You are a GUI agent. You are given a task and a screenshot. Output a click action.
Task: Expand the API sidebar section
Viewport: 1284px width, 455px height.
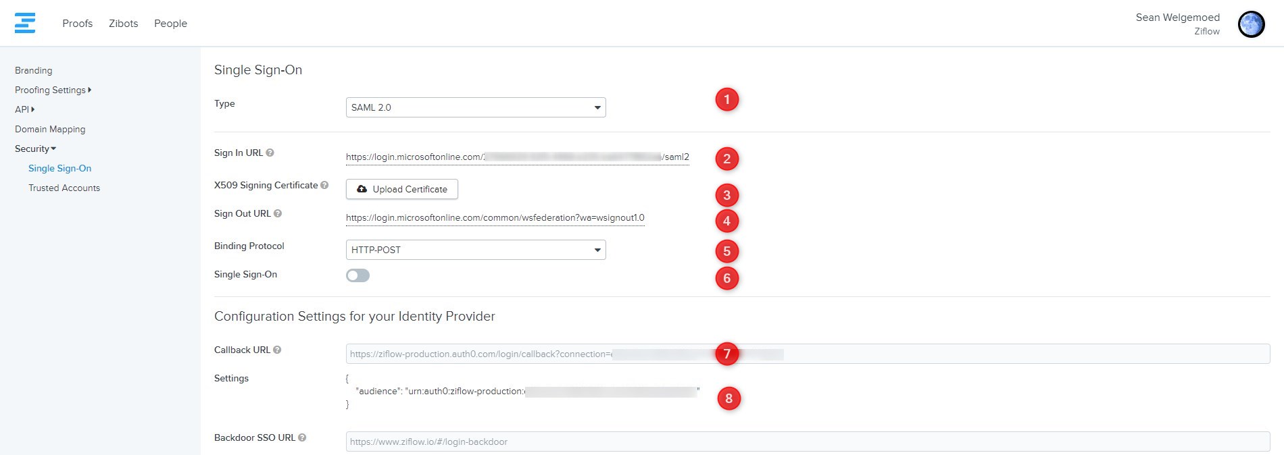(x=24, y=109)
